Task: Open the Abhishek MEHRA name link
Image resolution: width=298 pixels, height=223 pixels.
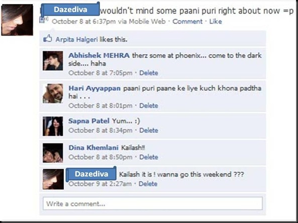Action: (x=99, y=55)
